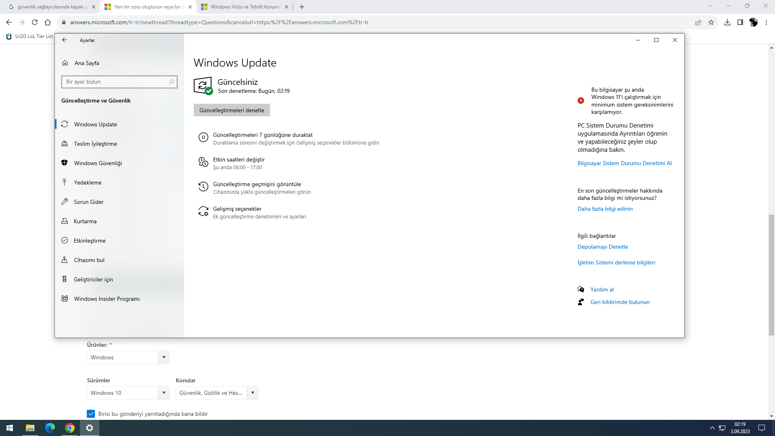Viewport: 775px width, 436px height.
Task: Open the Depolamayı Denetle link
Action: click(603, 247)
